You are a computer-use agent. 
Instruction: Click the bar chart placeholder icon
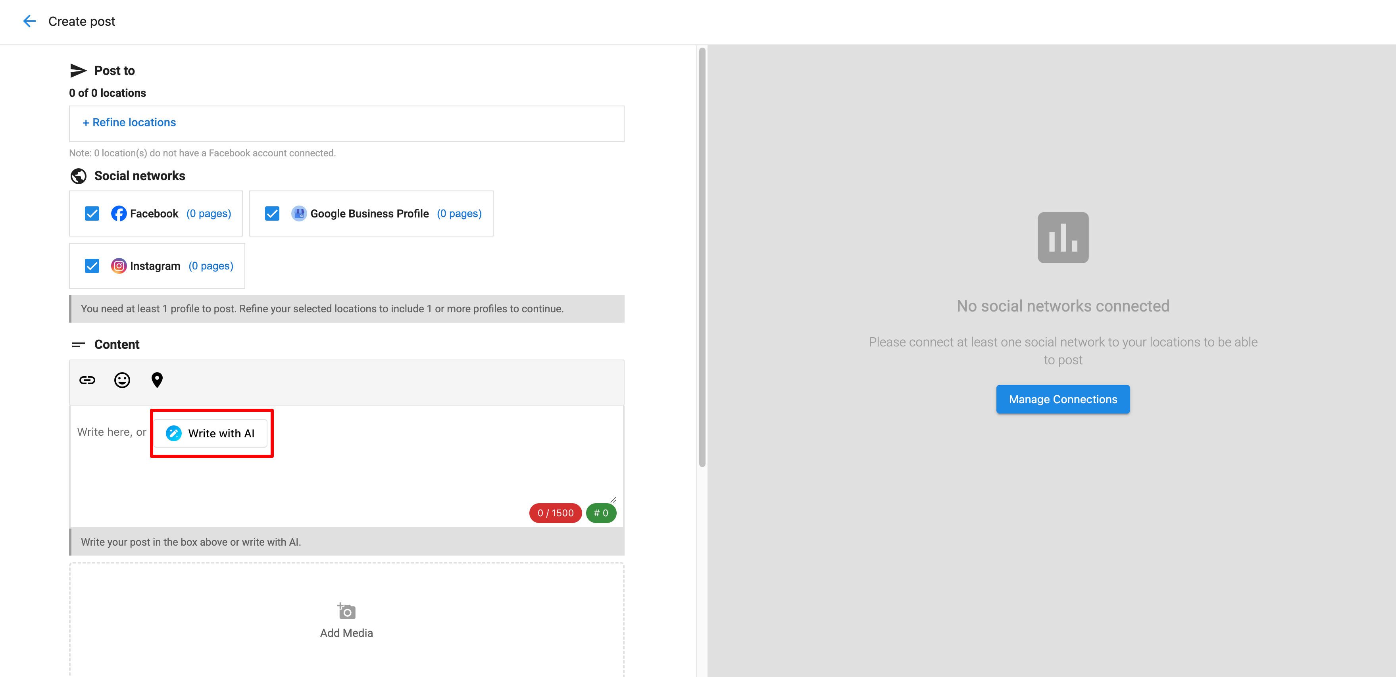[x=1063, y=237]
